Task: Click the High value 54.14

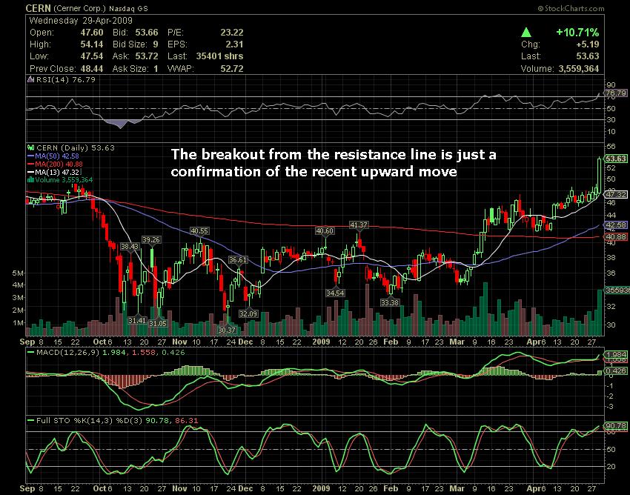Action: 92,44
